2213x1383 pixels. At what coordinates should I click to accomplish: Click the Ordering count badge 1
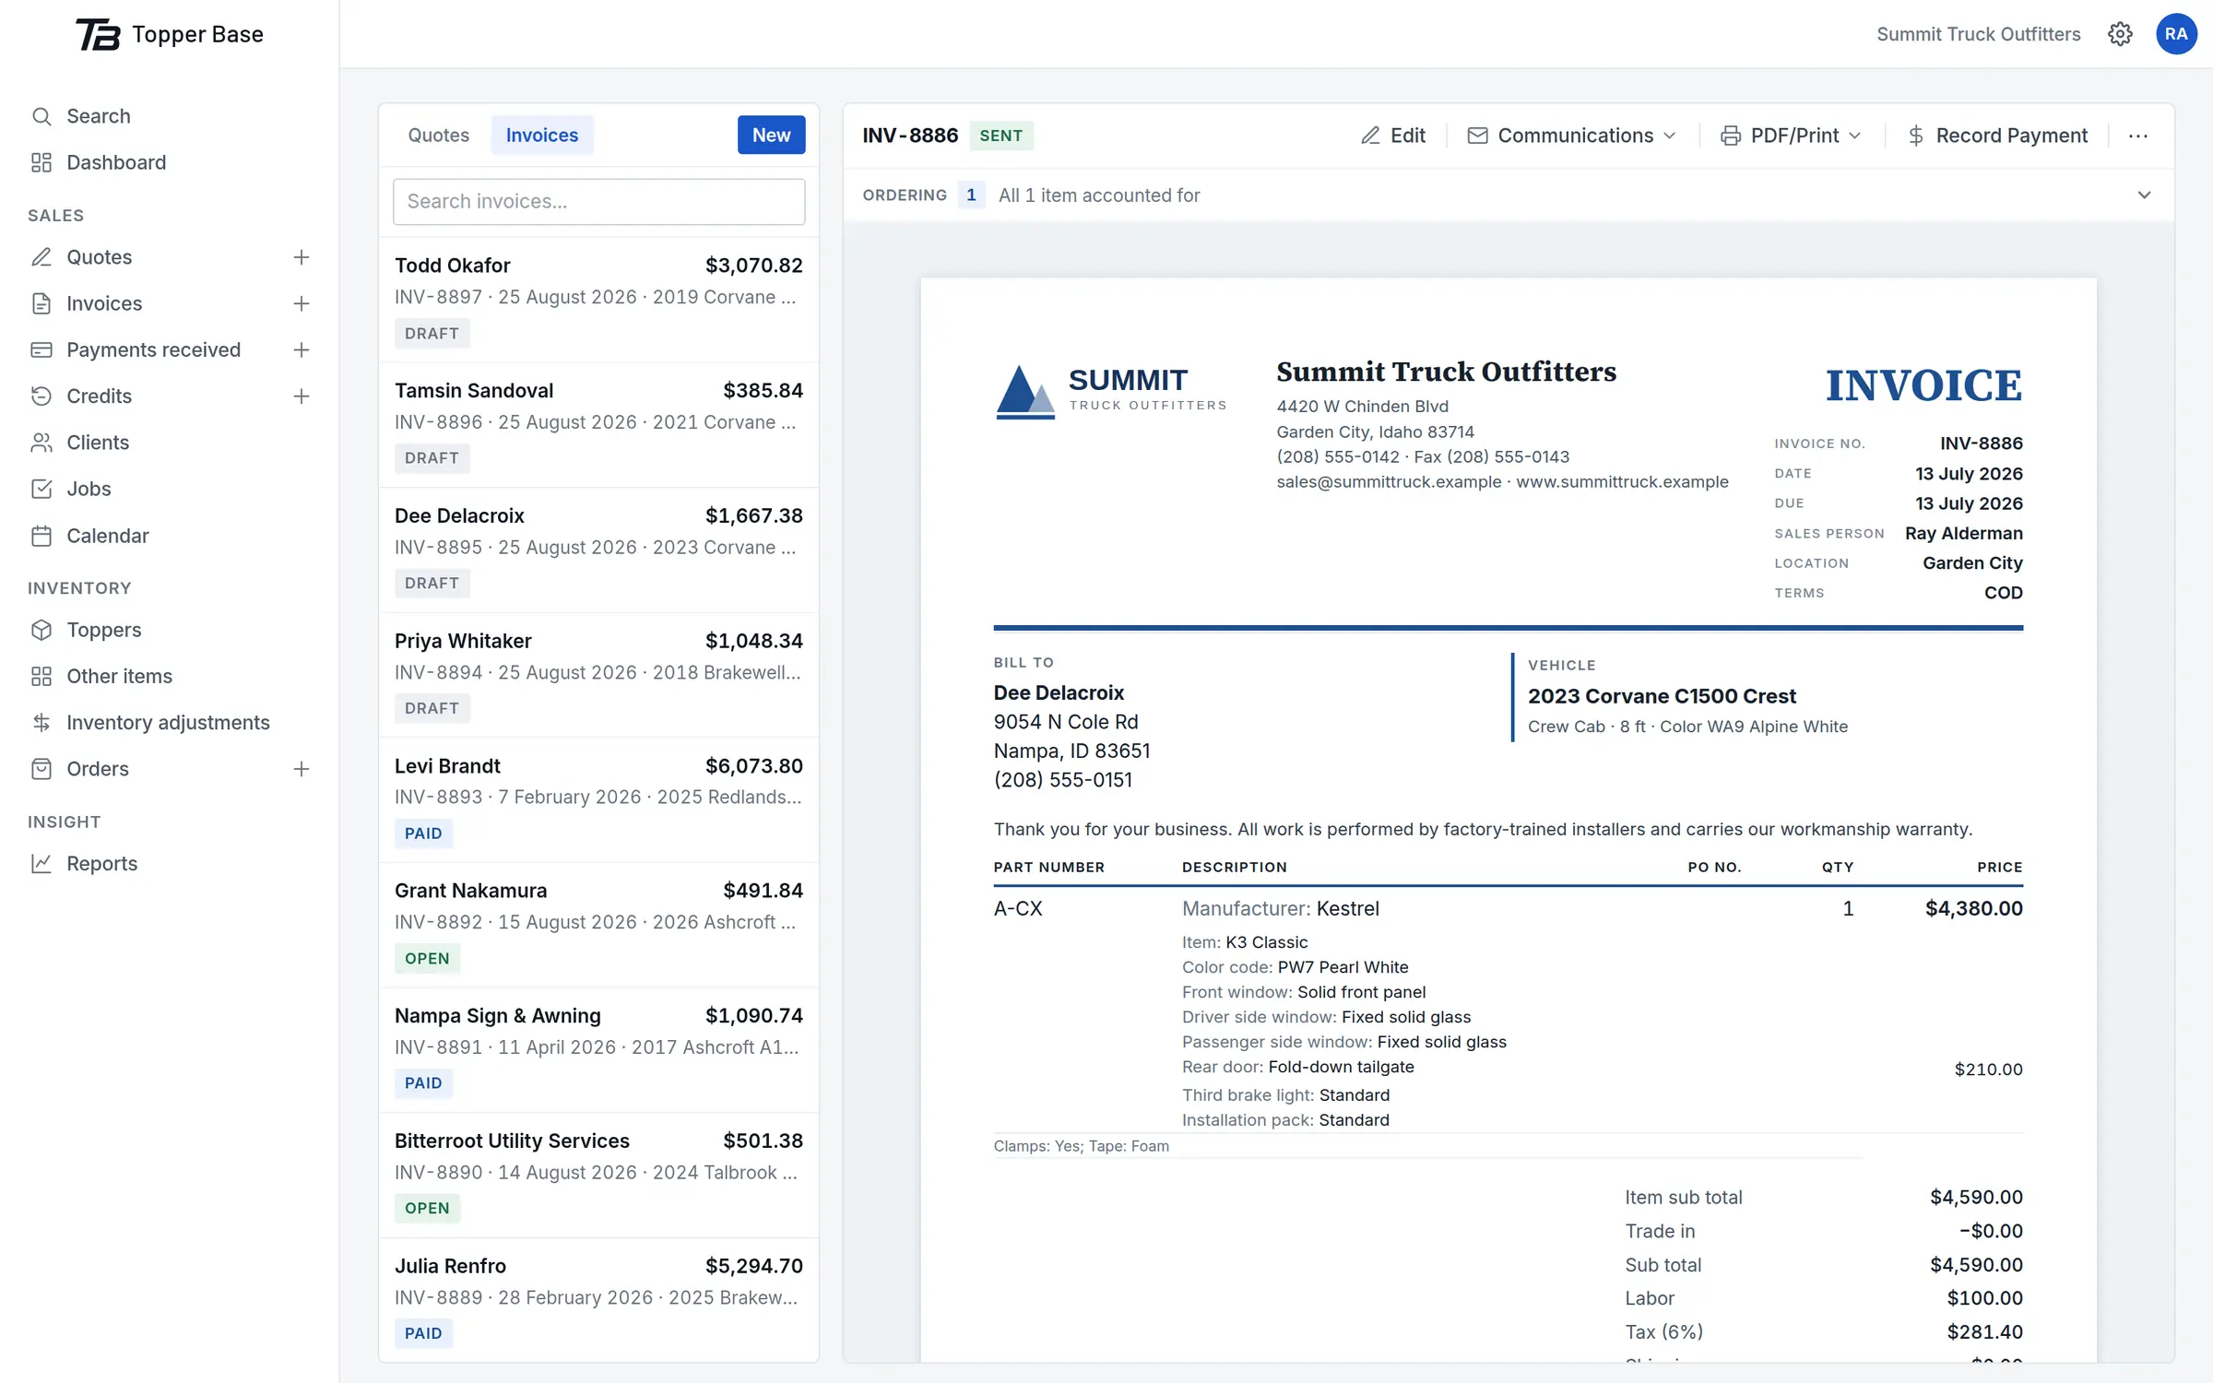[971, 195]
